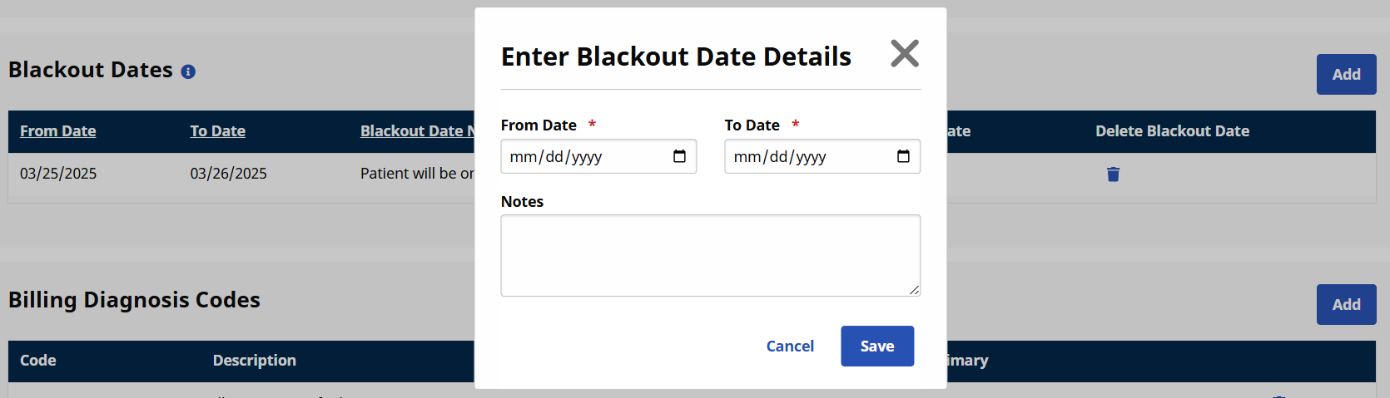Sort the table by To Date column
The width and height of the screenshot is (1390, 398).
(x=217, y=131)
